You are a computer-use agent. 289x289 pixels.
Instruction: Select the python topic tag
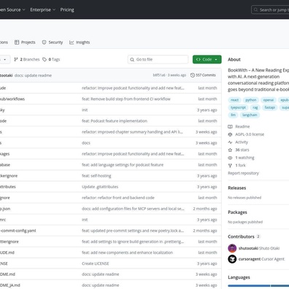(x=251, y=100)
